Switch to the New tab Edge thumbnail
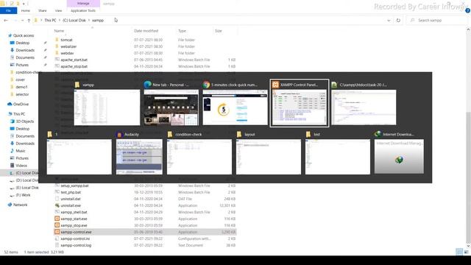 click(171, 107)
